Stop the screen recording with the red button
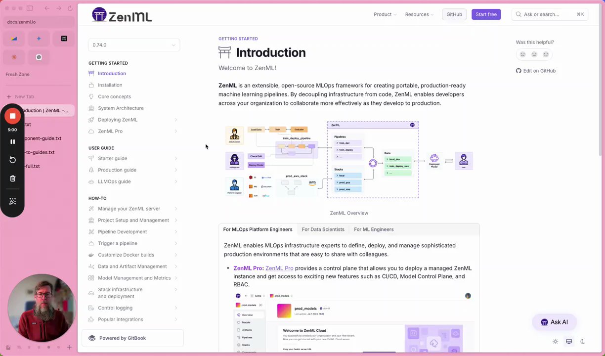This screenshot has width=605, height=356. (12, 116)
